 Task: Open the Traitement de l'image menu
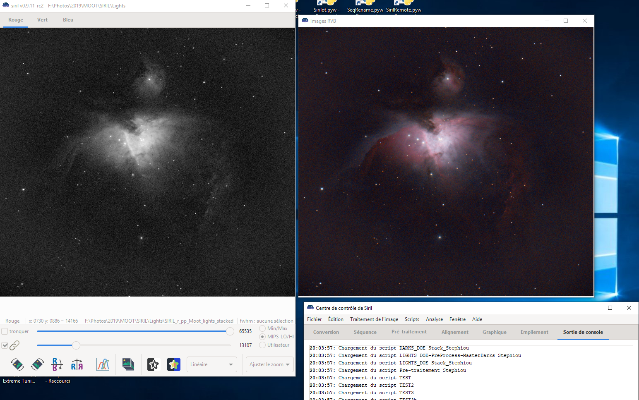pyautogui.click(x=374, y=319)
